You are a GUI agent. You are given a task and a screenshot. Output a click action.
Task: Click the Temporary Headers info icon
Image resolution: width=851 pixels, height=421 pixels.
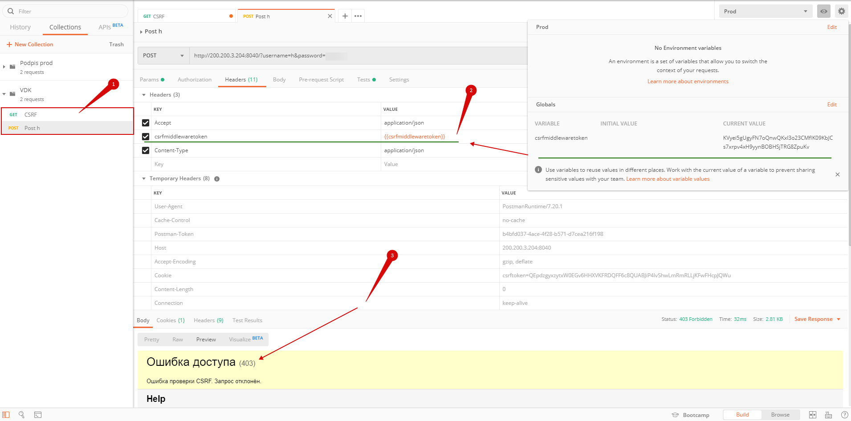coord(217,179)
